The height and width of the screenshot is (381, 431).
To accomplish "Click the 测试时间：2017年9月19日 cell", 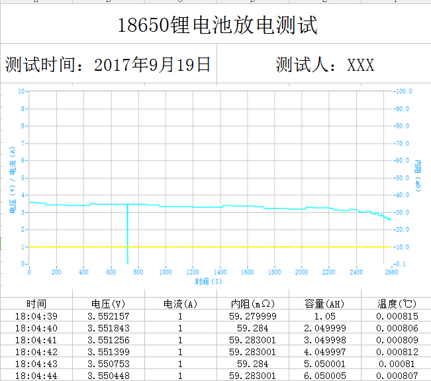I will (x=109, y=63).
